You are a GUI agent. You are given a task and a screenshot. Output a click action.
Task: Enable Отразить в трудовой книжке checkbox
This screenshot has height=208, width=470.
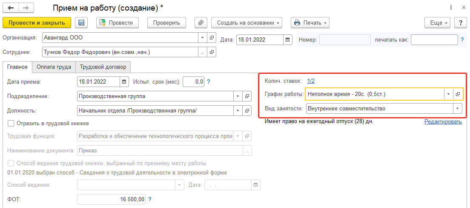[11, 124]
